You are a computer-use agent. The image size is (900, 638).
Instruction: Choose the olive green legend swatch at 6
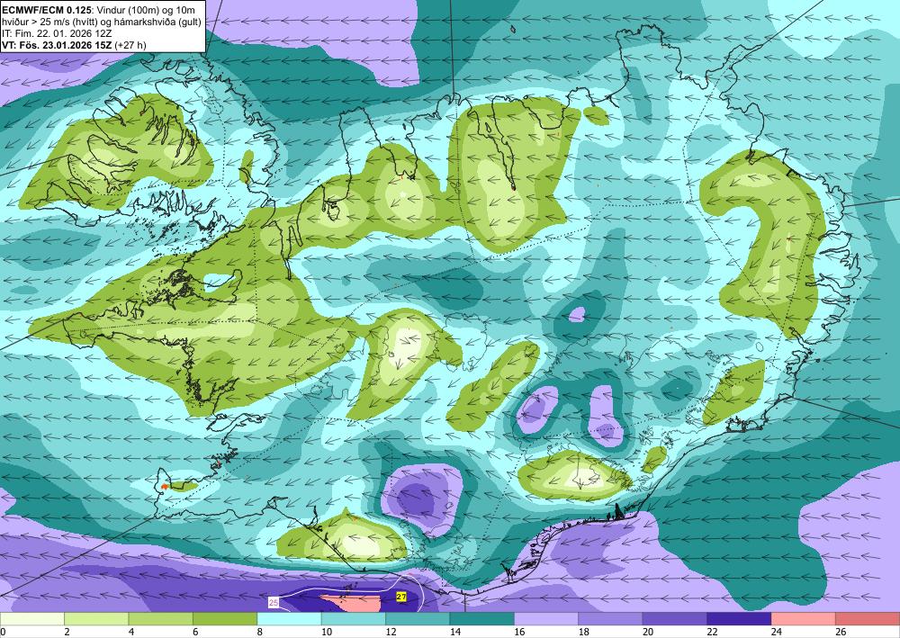click(225, 619)
